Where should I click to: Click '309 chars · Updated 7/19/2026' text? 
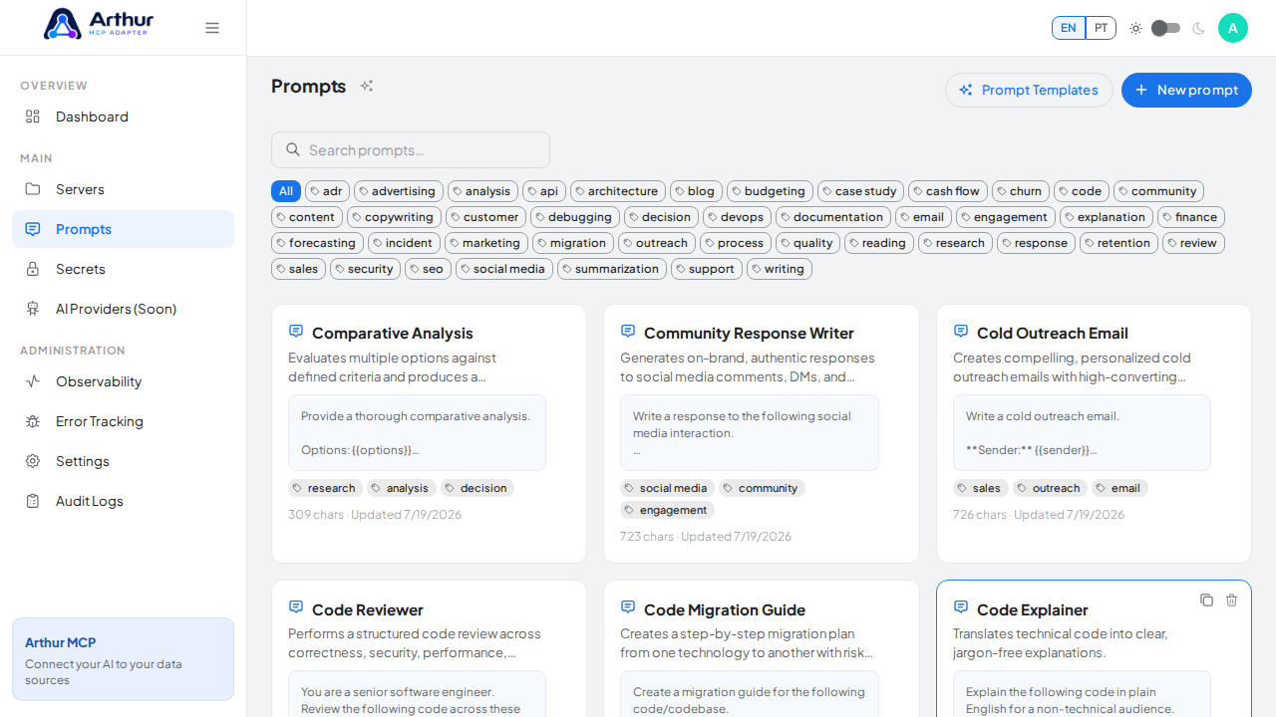point(375,514)
